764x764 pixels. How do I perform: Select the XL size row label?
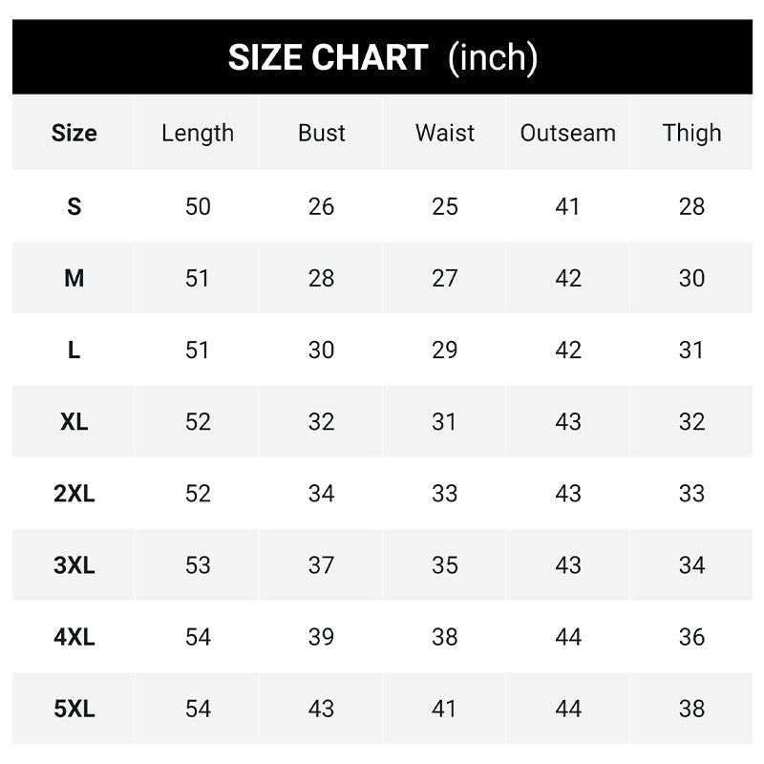coord(74,421)
